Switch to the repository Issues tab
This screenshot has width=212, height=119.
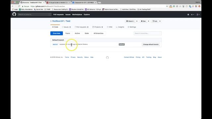click(x=66, y=27)
